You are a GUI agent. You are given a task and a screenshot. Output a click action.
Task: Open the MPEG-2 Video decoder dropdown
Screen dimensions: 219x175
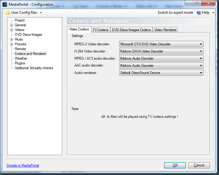(x=161, y=44)
